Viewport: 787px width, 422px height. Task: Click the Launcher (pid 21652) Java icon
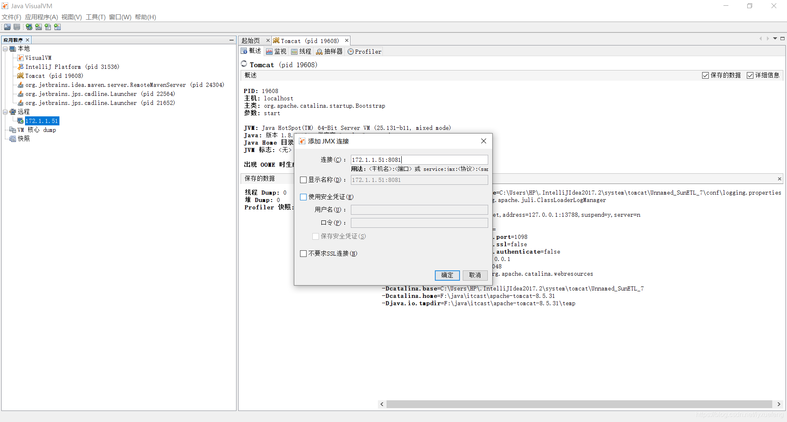[20, 103]
